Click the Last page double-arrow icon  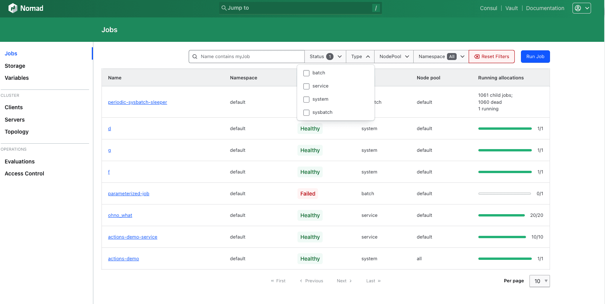(x=379, y=281)
